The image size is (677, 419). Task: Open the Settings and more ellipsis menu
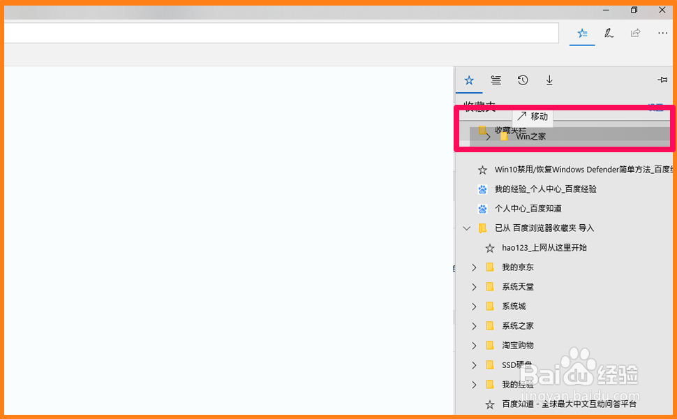662,33
